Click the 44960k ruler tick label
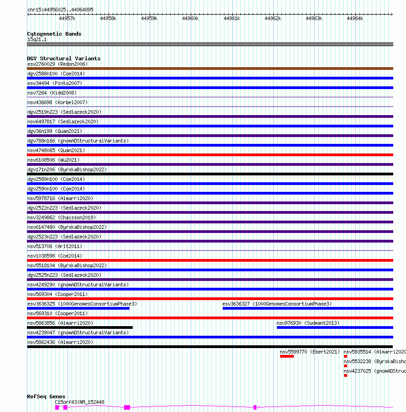Viewport: 406px width, 412px height. coord(190,18)
